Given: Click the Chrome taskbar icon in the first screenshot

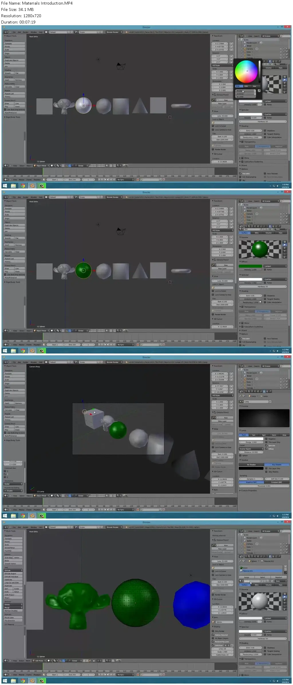Looking at the screenshot, I should pos(23,186).
